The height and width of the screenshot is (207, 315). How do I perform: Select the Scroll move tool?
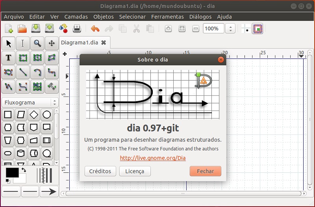click(52, 43)
